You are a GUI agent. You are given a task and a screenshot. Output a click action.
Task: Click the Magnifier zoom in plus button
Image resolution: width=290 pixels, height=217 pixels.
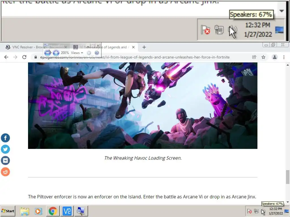point(56,53)
